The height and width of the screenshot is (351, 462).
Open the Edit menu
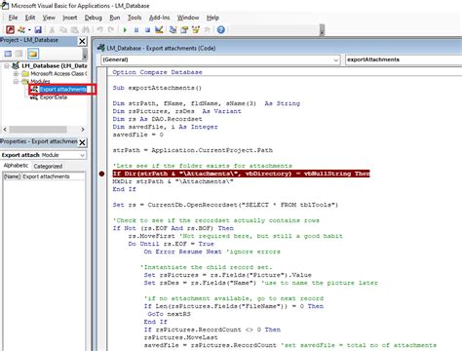(x=30, y=18)
